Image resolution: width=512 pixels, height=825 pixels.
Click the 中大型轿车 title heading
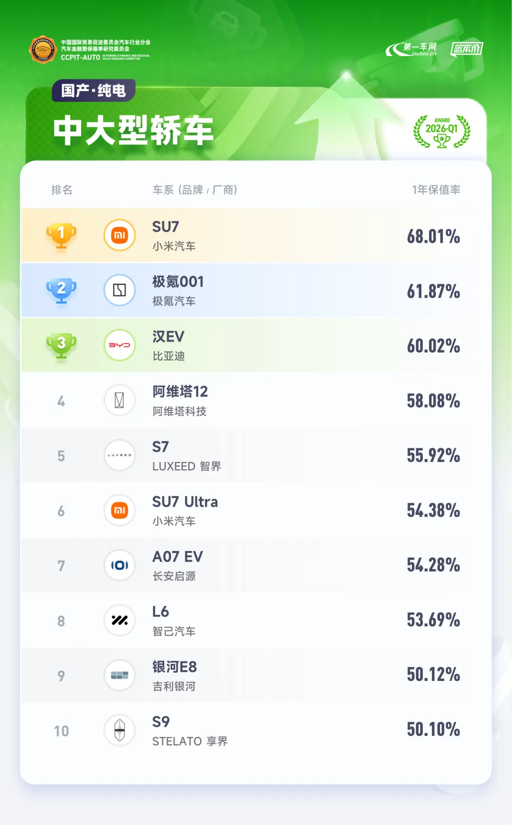[133, 131]
